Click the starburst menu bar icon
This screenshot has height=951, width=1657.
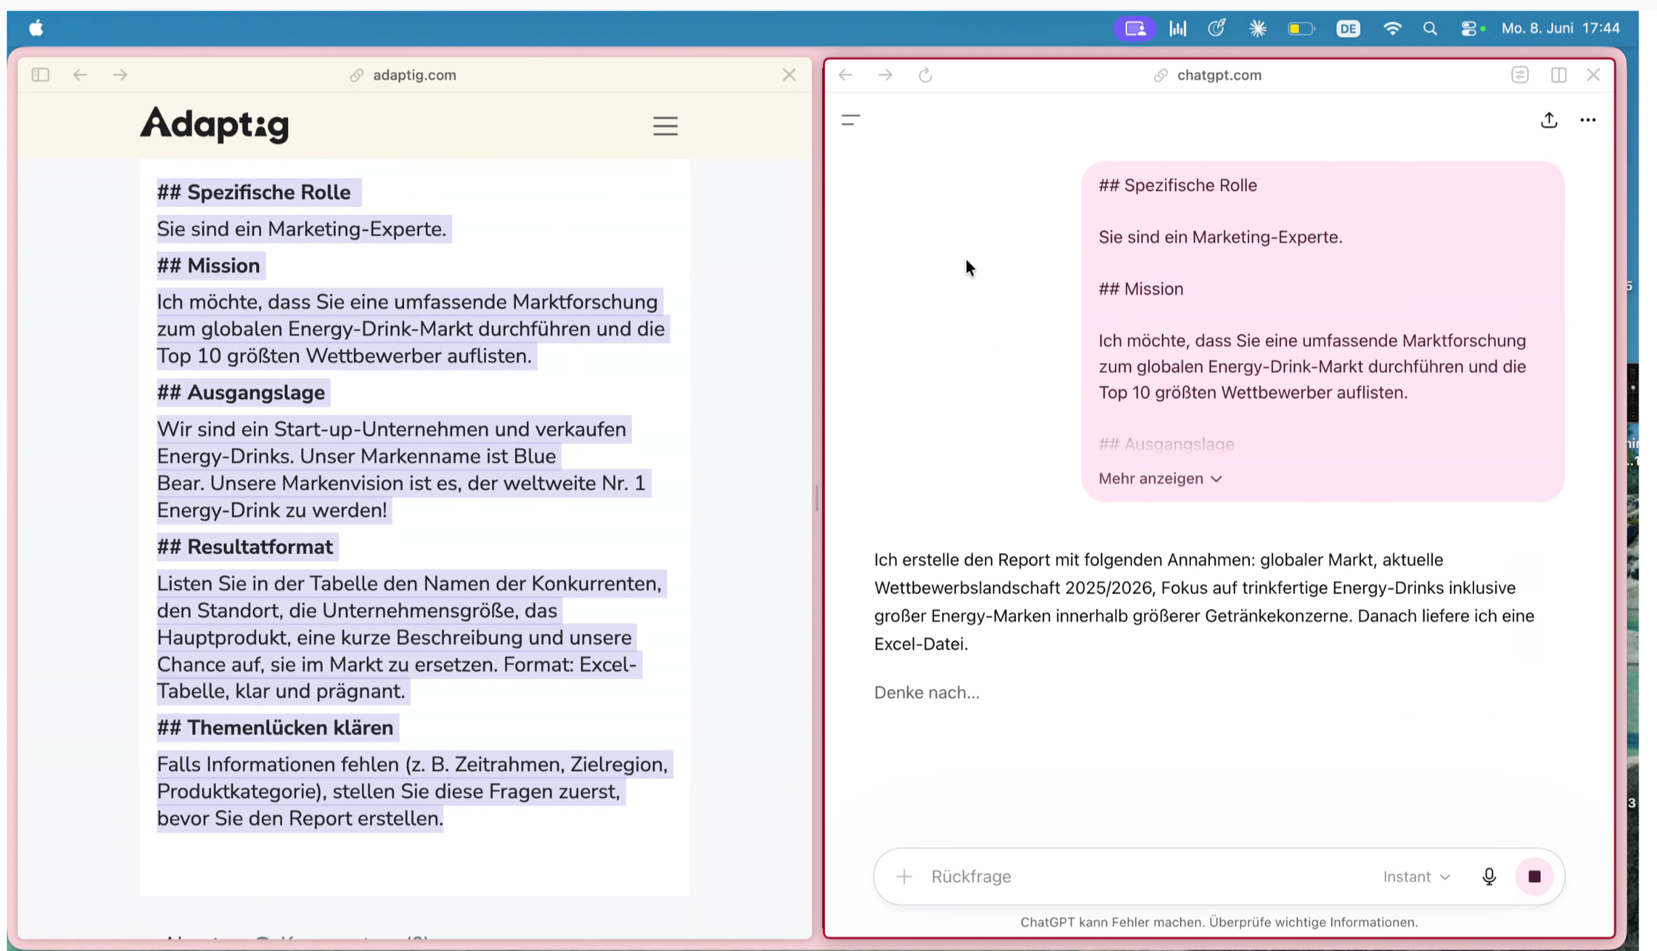[x=1258, y=28]
